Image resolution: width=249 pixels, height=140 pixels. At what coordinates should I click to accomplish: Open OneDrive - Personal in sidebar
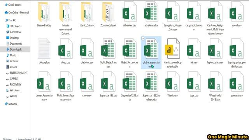(17, 12)
